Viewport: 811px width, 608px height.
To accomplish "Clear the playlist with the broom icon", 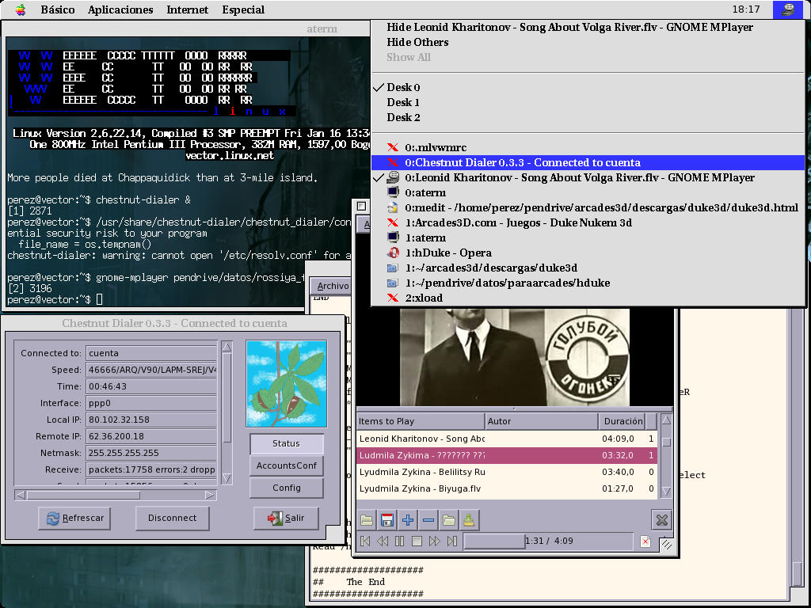I will click(469, 519).
